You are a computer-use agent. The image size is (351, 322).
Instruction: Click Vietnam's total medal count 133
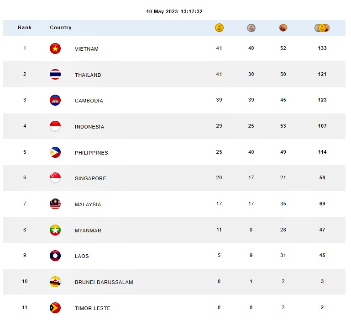click(322, 48)
